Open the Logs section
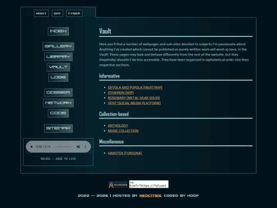The image size is (277, 208). click(58, 78)
